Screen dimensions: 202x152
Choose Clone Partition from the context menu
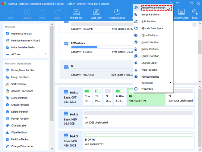[x=153, y=35]
